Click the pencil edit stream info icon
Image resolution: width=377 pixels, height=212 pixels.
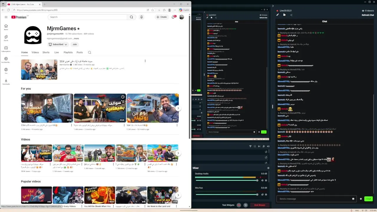277,15
